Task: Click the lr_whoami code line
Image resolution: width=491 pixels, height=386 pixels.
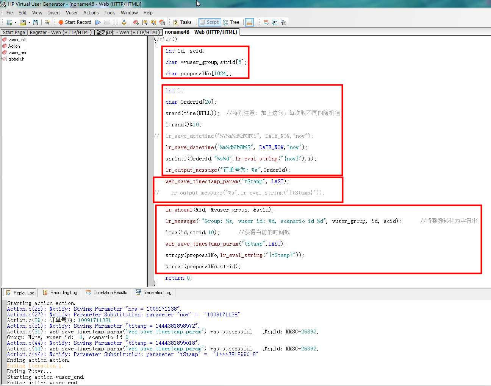Action: [219, 210]
